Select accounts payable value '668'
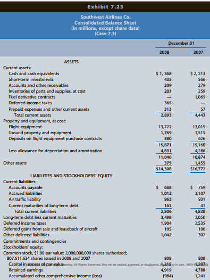 (x=167, y=187)
